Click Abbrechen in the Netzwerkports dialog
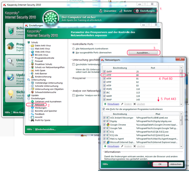The width and height of the screenshot is (189, 172). [176, 164]
